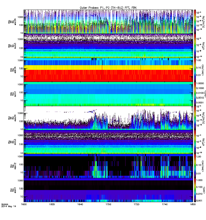Pick the color bar of the thc eac34 panel
206x220 pixels.
tap(195, 118)
